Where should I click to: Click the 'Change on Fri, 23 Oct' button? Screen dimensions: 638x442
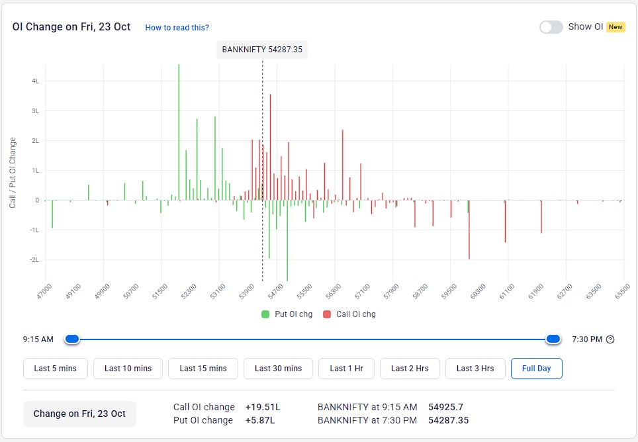click(79, 414)
